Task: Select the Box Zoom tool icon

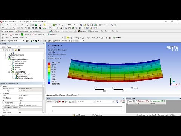Action: pos(61,28)
